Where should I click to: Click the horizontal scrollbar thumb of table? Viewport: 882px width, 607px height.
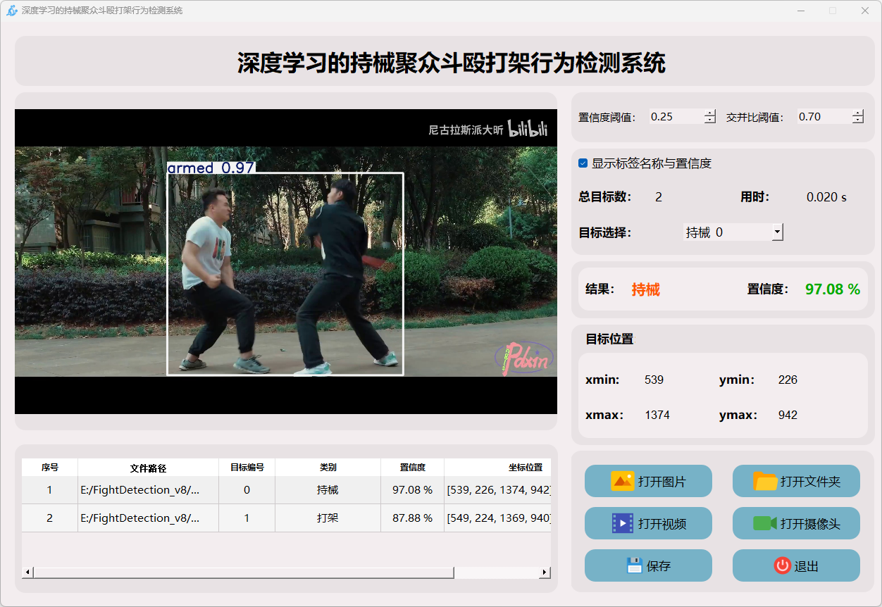pos(243,572)
